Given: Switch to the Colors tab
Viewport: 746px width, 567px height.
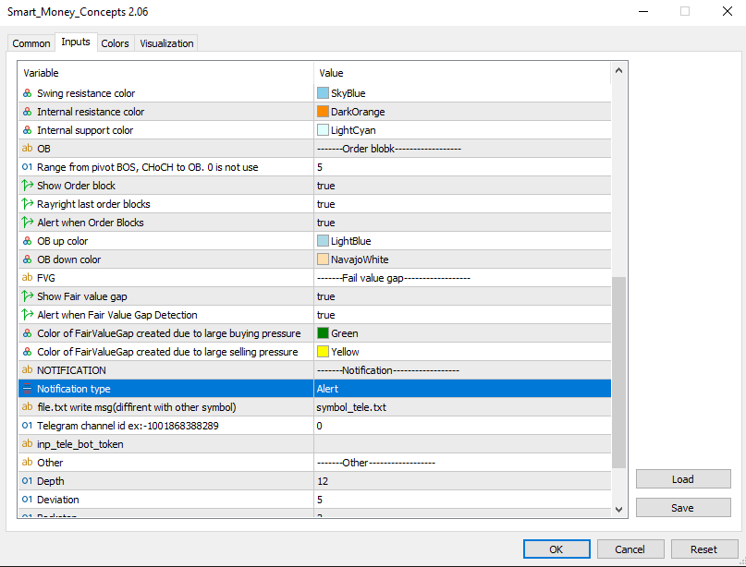Looking at the screenshot, I should coord(115,43).
